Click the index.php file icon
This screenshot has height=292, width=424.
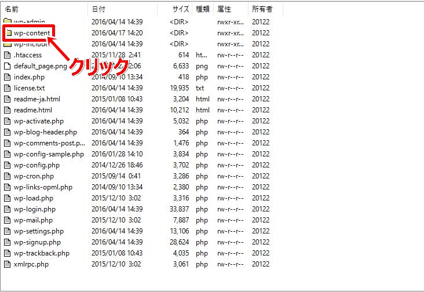8,77
